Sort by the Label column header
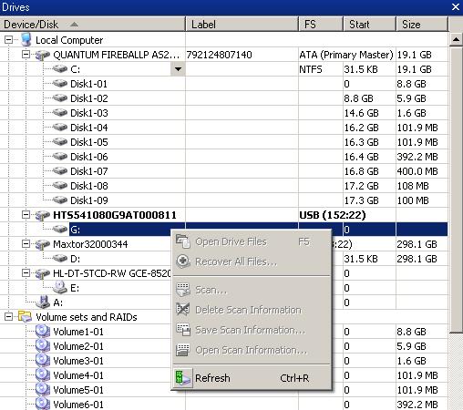This screenshot has height=410, width=463. click(x=242, y=25)
